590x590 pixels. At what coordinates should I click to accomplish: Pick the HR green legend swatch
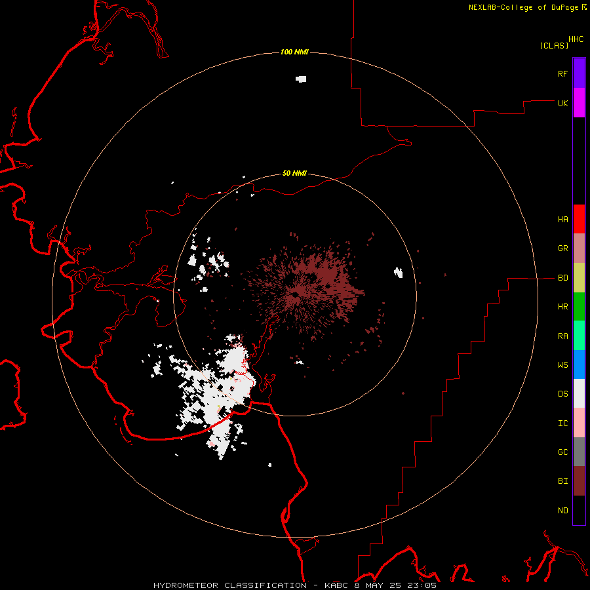tap(579, 307)
